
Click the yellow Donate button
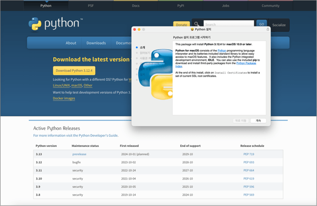pyautogui.click(x=181, y=25)
